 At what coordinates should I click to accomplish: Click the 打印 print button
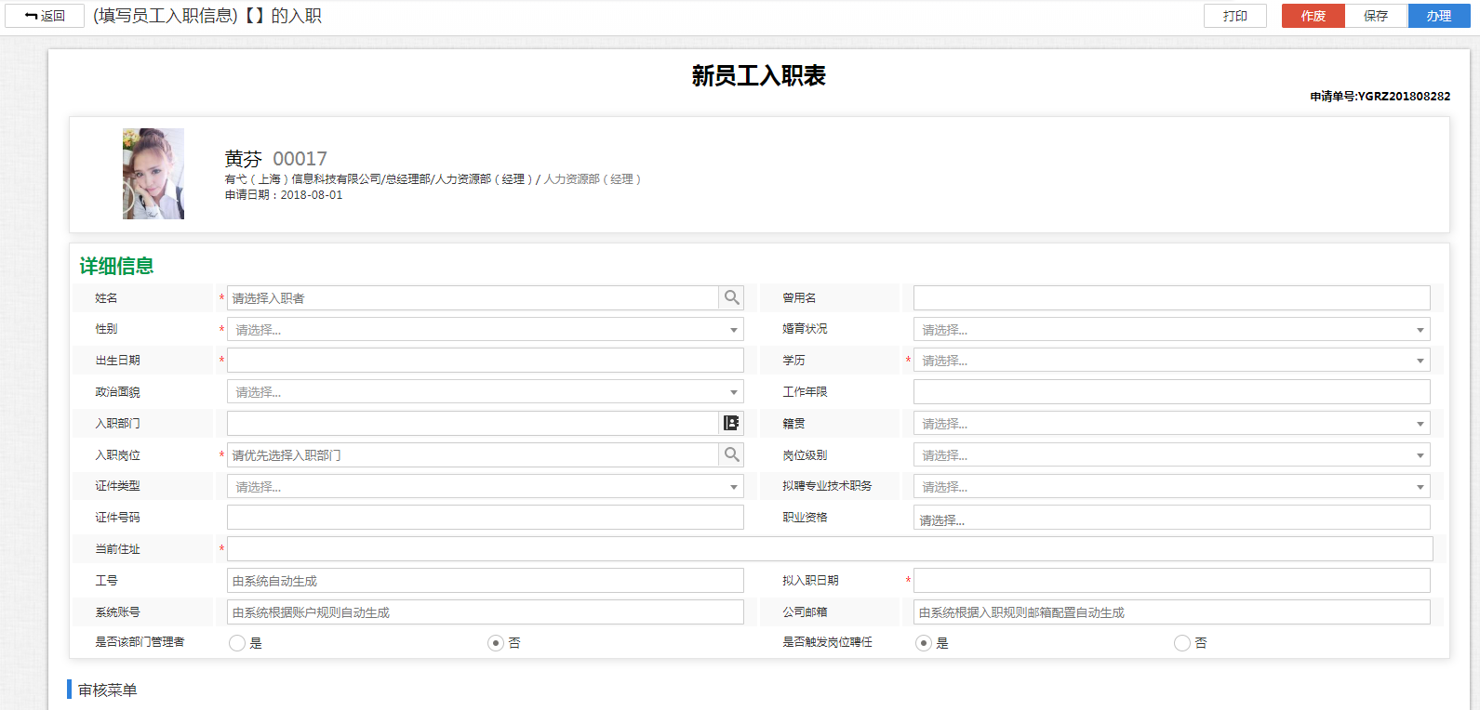(x=1234, y=16)
